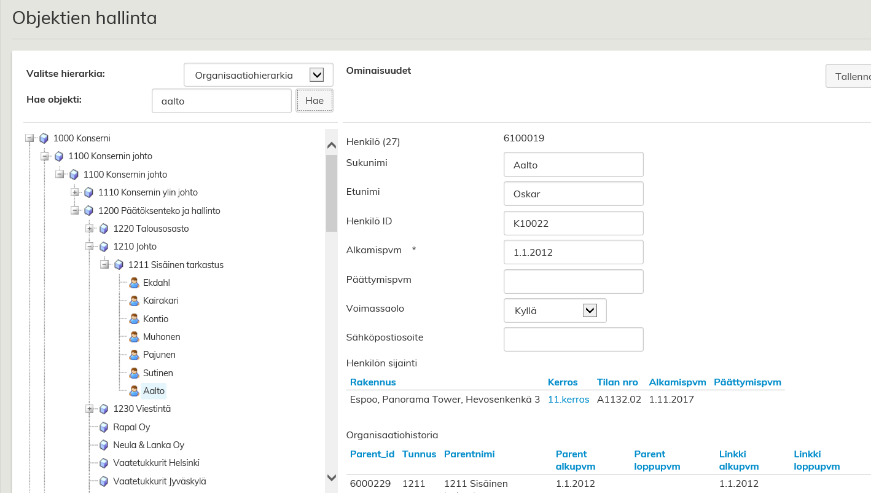This screenshot has width=871, height=493.
Task: Click the cube icon for 1220 Talousosasto
Action: tap(104, 229)
